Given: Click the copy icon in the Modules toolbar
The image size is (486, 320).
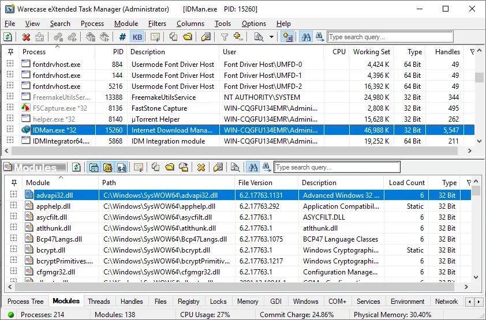Looking at the screenshot, I should 156,167.
